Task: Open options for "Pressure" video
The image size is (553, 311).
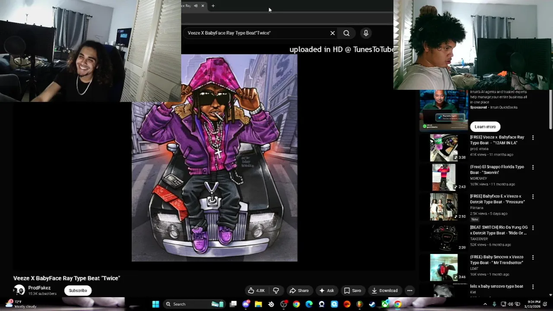Action: (533, 197)
